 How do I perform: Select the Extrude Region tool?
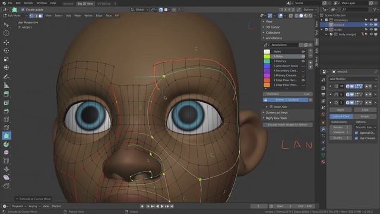pyautogui.click(x=7, y=94)
